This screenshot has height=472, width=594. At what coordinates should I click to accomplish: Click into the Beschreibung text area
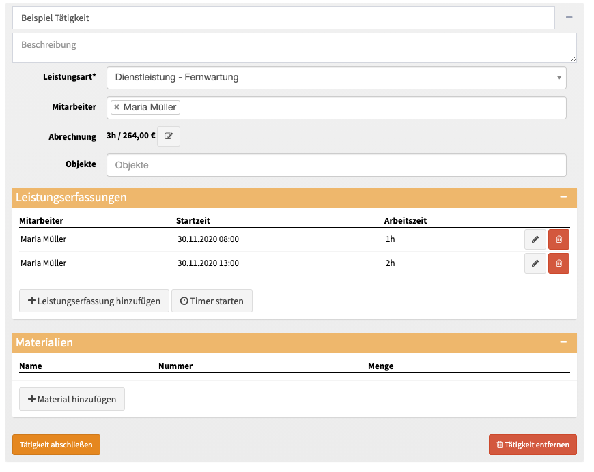click(x=294, y=47)
